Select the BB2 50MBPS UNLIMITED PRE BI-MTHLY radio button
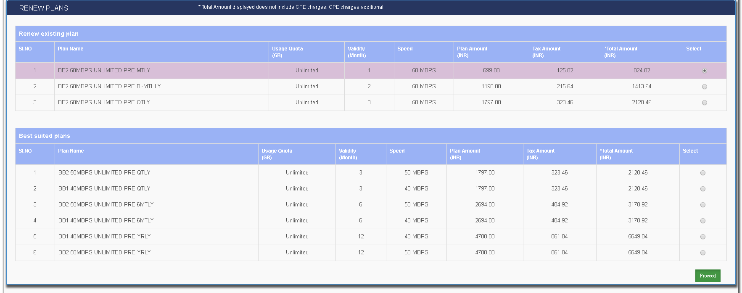This screenshot has height=293, width=742. pos(705,87)
